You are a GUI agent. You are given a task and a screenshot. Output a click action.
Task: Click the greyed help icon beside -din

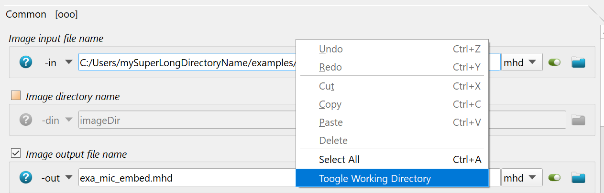click(26, 120)
